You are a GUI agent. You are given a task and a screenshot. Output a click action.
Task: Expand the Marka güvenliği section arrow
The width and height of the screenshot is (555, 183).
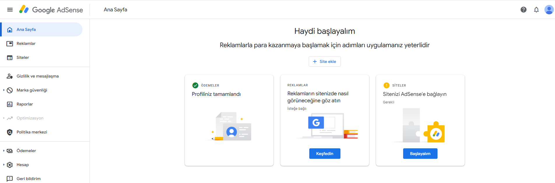click(x=4, y=90)
